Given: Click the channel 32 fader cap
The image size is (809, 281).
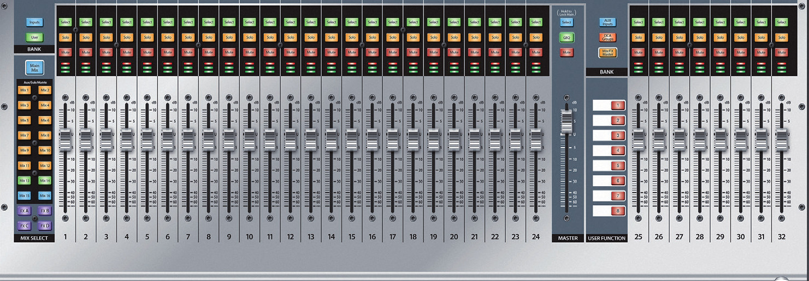Looking at the screenshot, I should 782,139.
